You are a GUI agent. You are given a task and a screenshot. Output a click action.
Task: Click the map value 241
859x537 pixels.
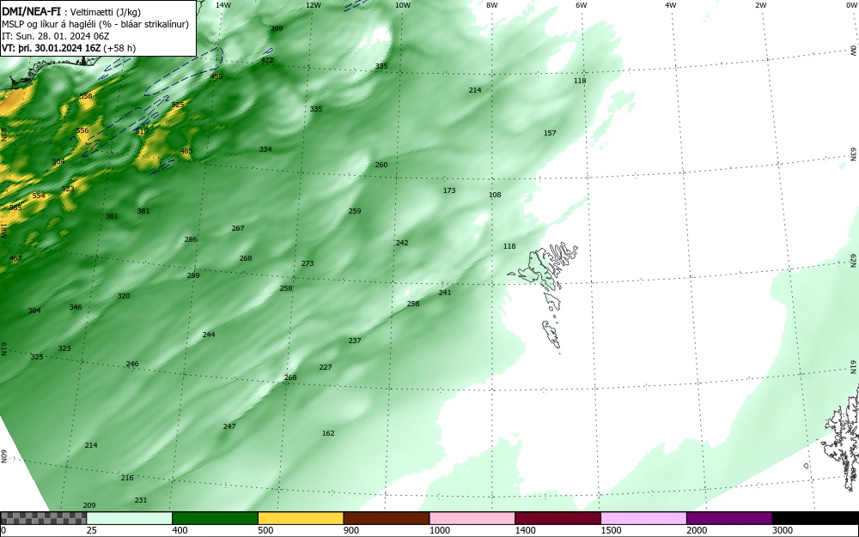445,293
